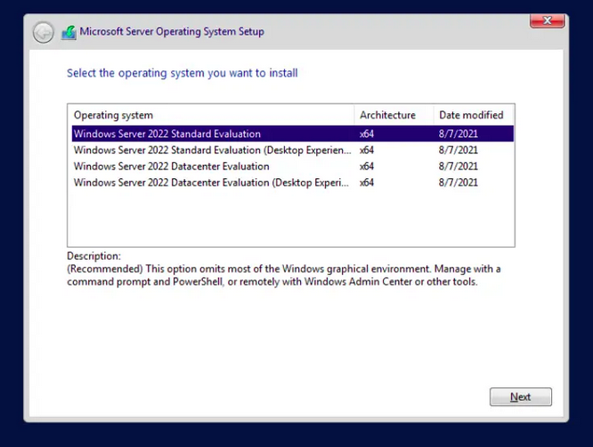
Task: Click x64 in the Datacenter Evaluation row
Action: coord(367,167)
